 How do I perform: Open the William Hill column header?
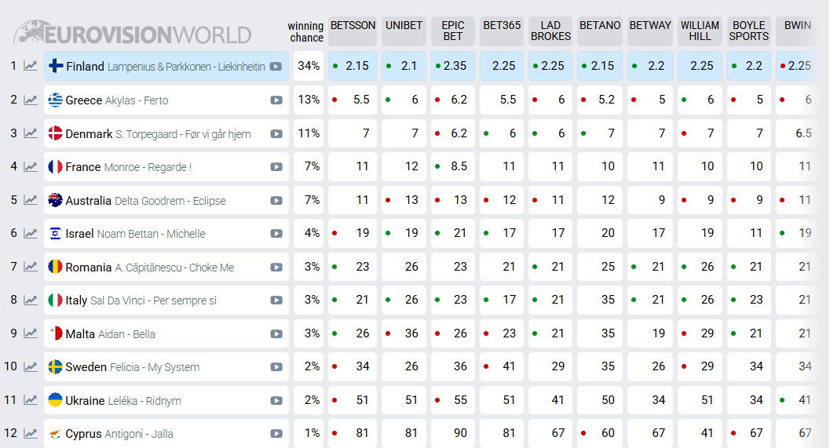click(700, 31)
